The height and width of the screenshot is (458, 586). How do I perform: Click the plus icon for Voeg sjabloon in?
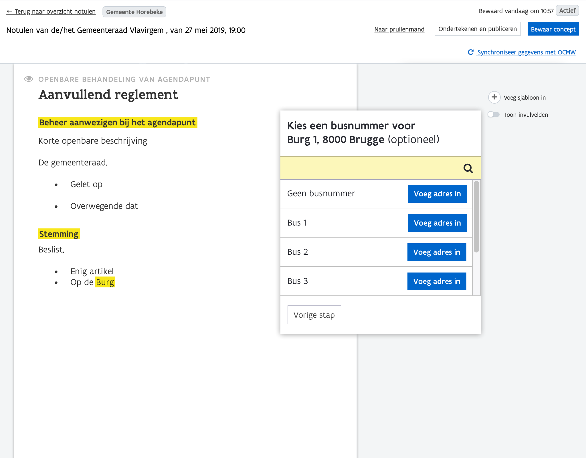(494, 97)
